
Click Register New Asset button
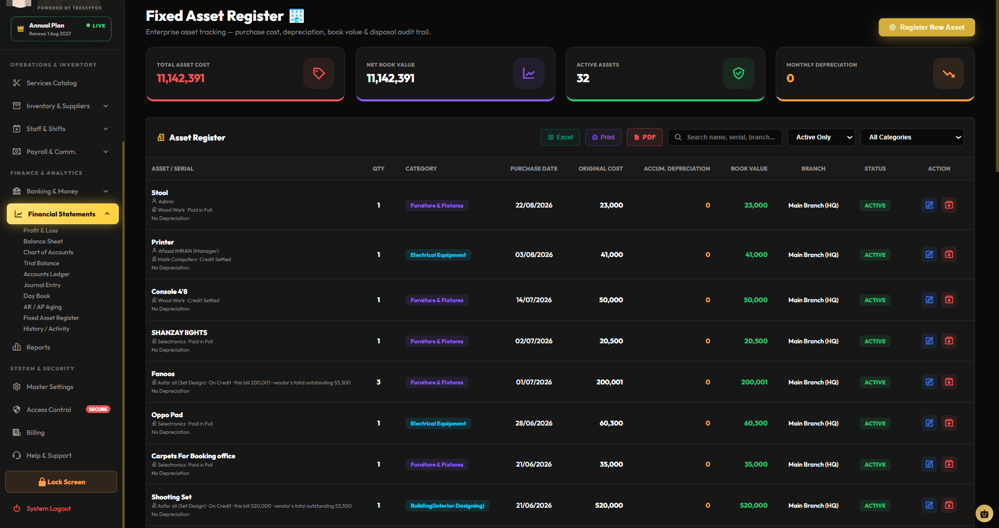click(927, 28)
